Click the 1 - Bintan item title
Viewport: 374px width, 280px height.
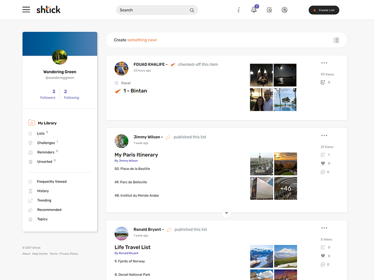135,91
